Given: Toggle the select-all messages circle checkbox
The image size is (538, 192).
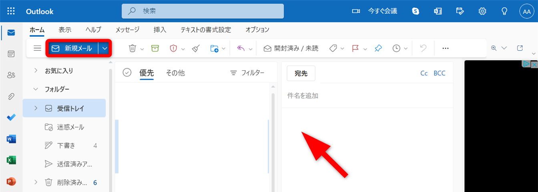Looking at the screenshot, I should (x=127, y=73).
